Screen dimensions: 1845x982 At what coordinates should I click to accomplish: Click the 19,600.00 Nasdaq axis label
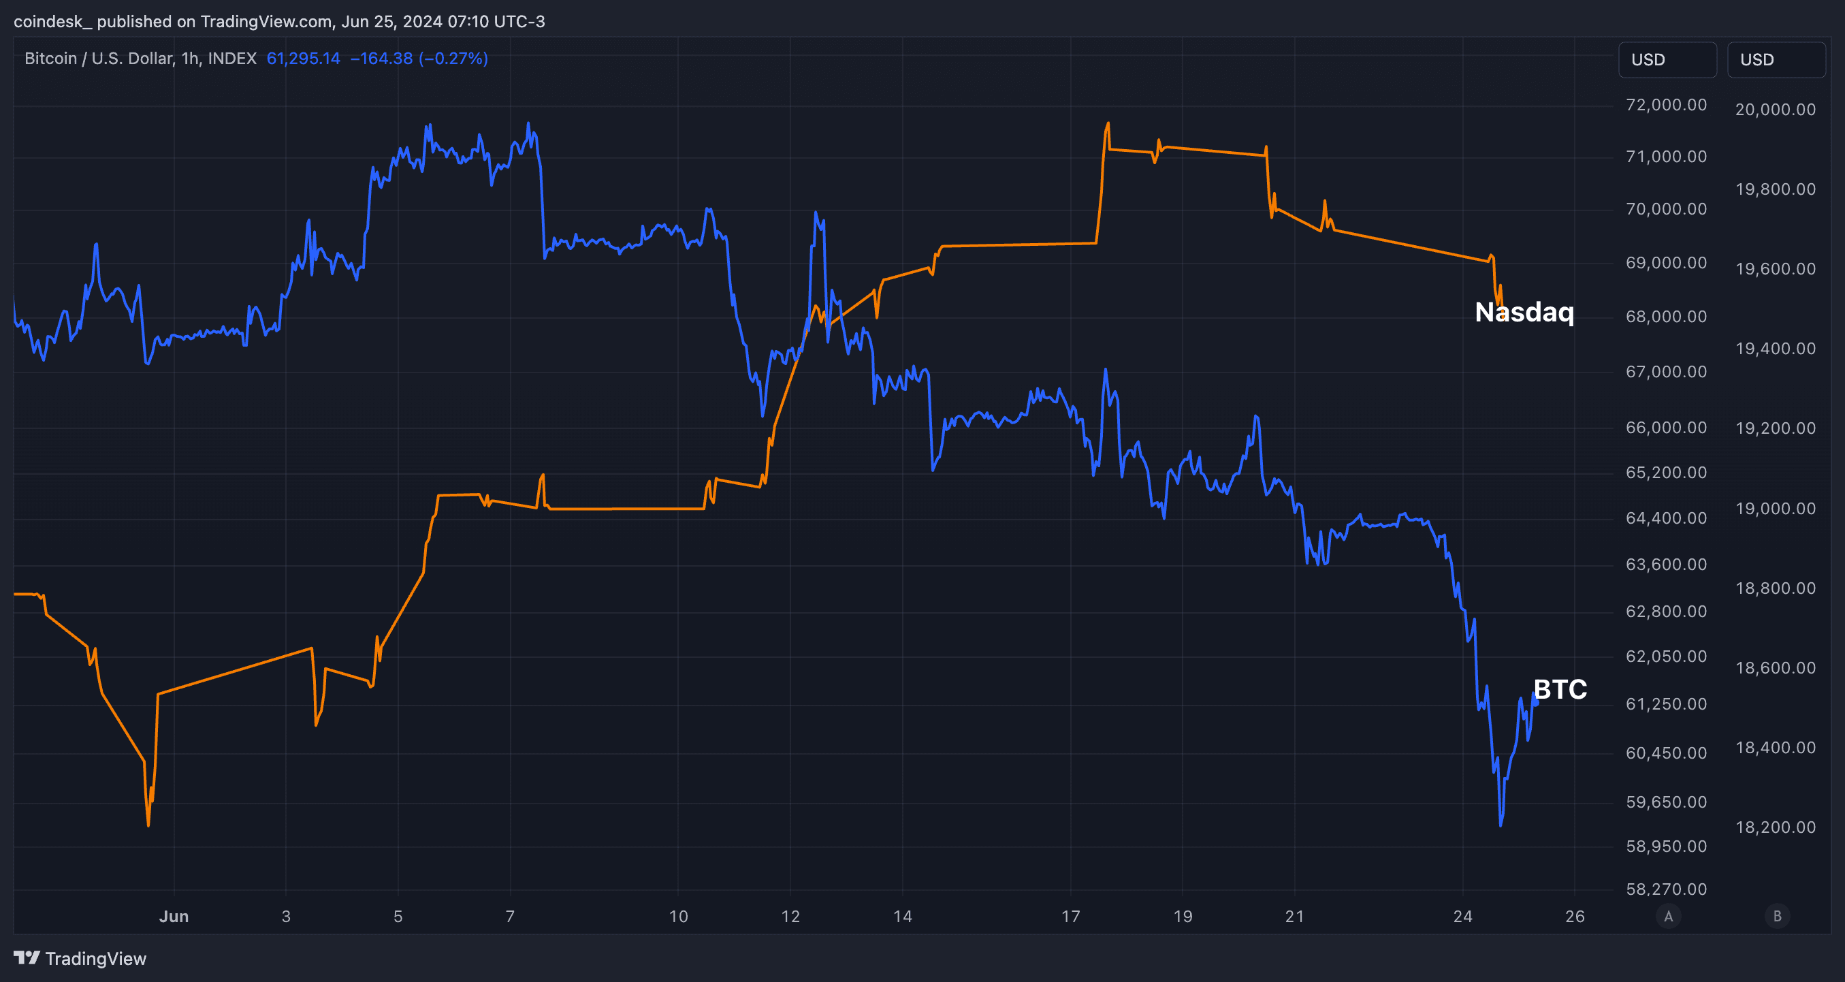click(x=1776, y=268)
